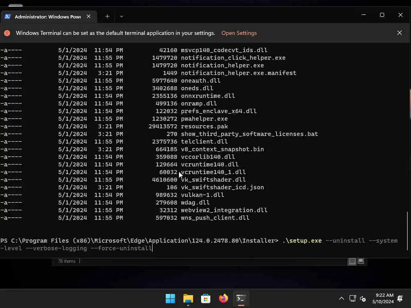This screenshot has width=411, height=308.
Task: Click prefs_enclave_x64.dll in the listing
Action: 219,111
